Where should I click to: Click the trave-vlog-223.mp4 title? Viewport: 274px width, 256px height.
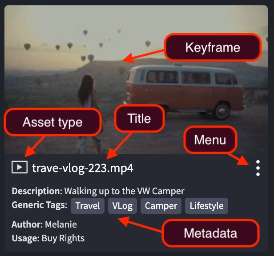point(83,168)
